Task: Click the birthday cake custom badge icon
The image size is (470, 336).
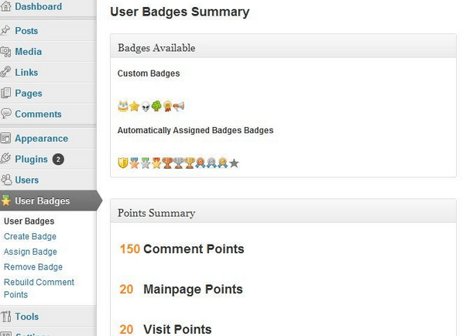Action: click(123, 106)
